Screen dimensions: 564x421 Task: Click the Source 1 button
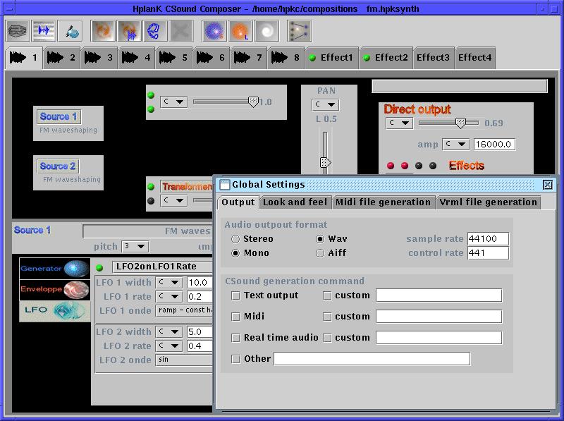59,117
